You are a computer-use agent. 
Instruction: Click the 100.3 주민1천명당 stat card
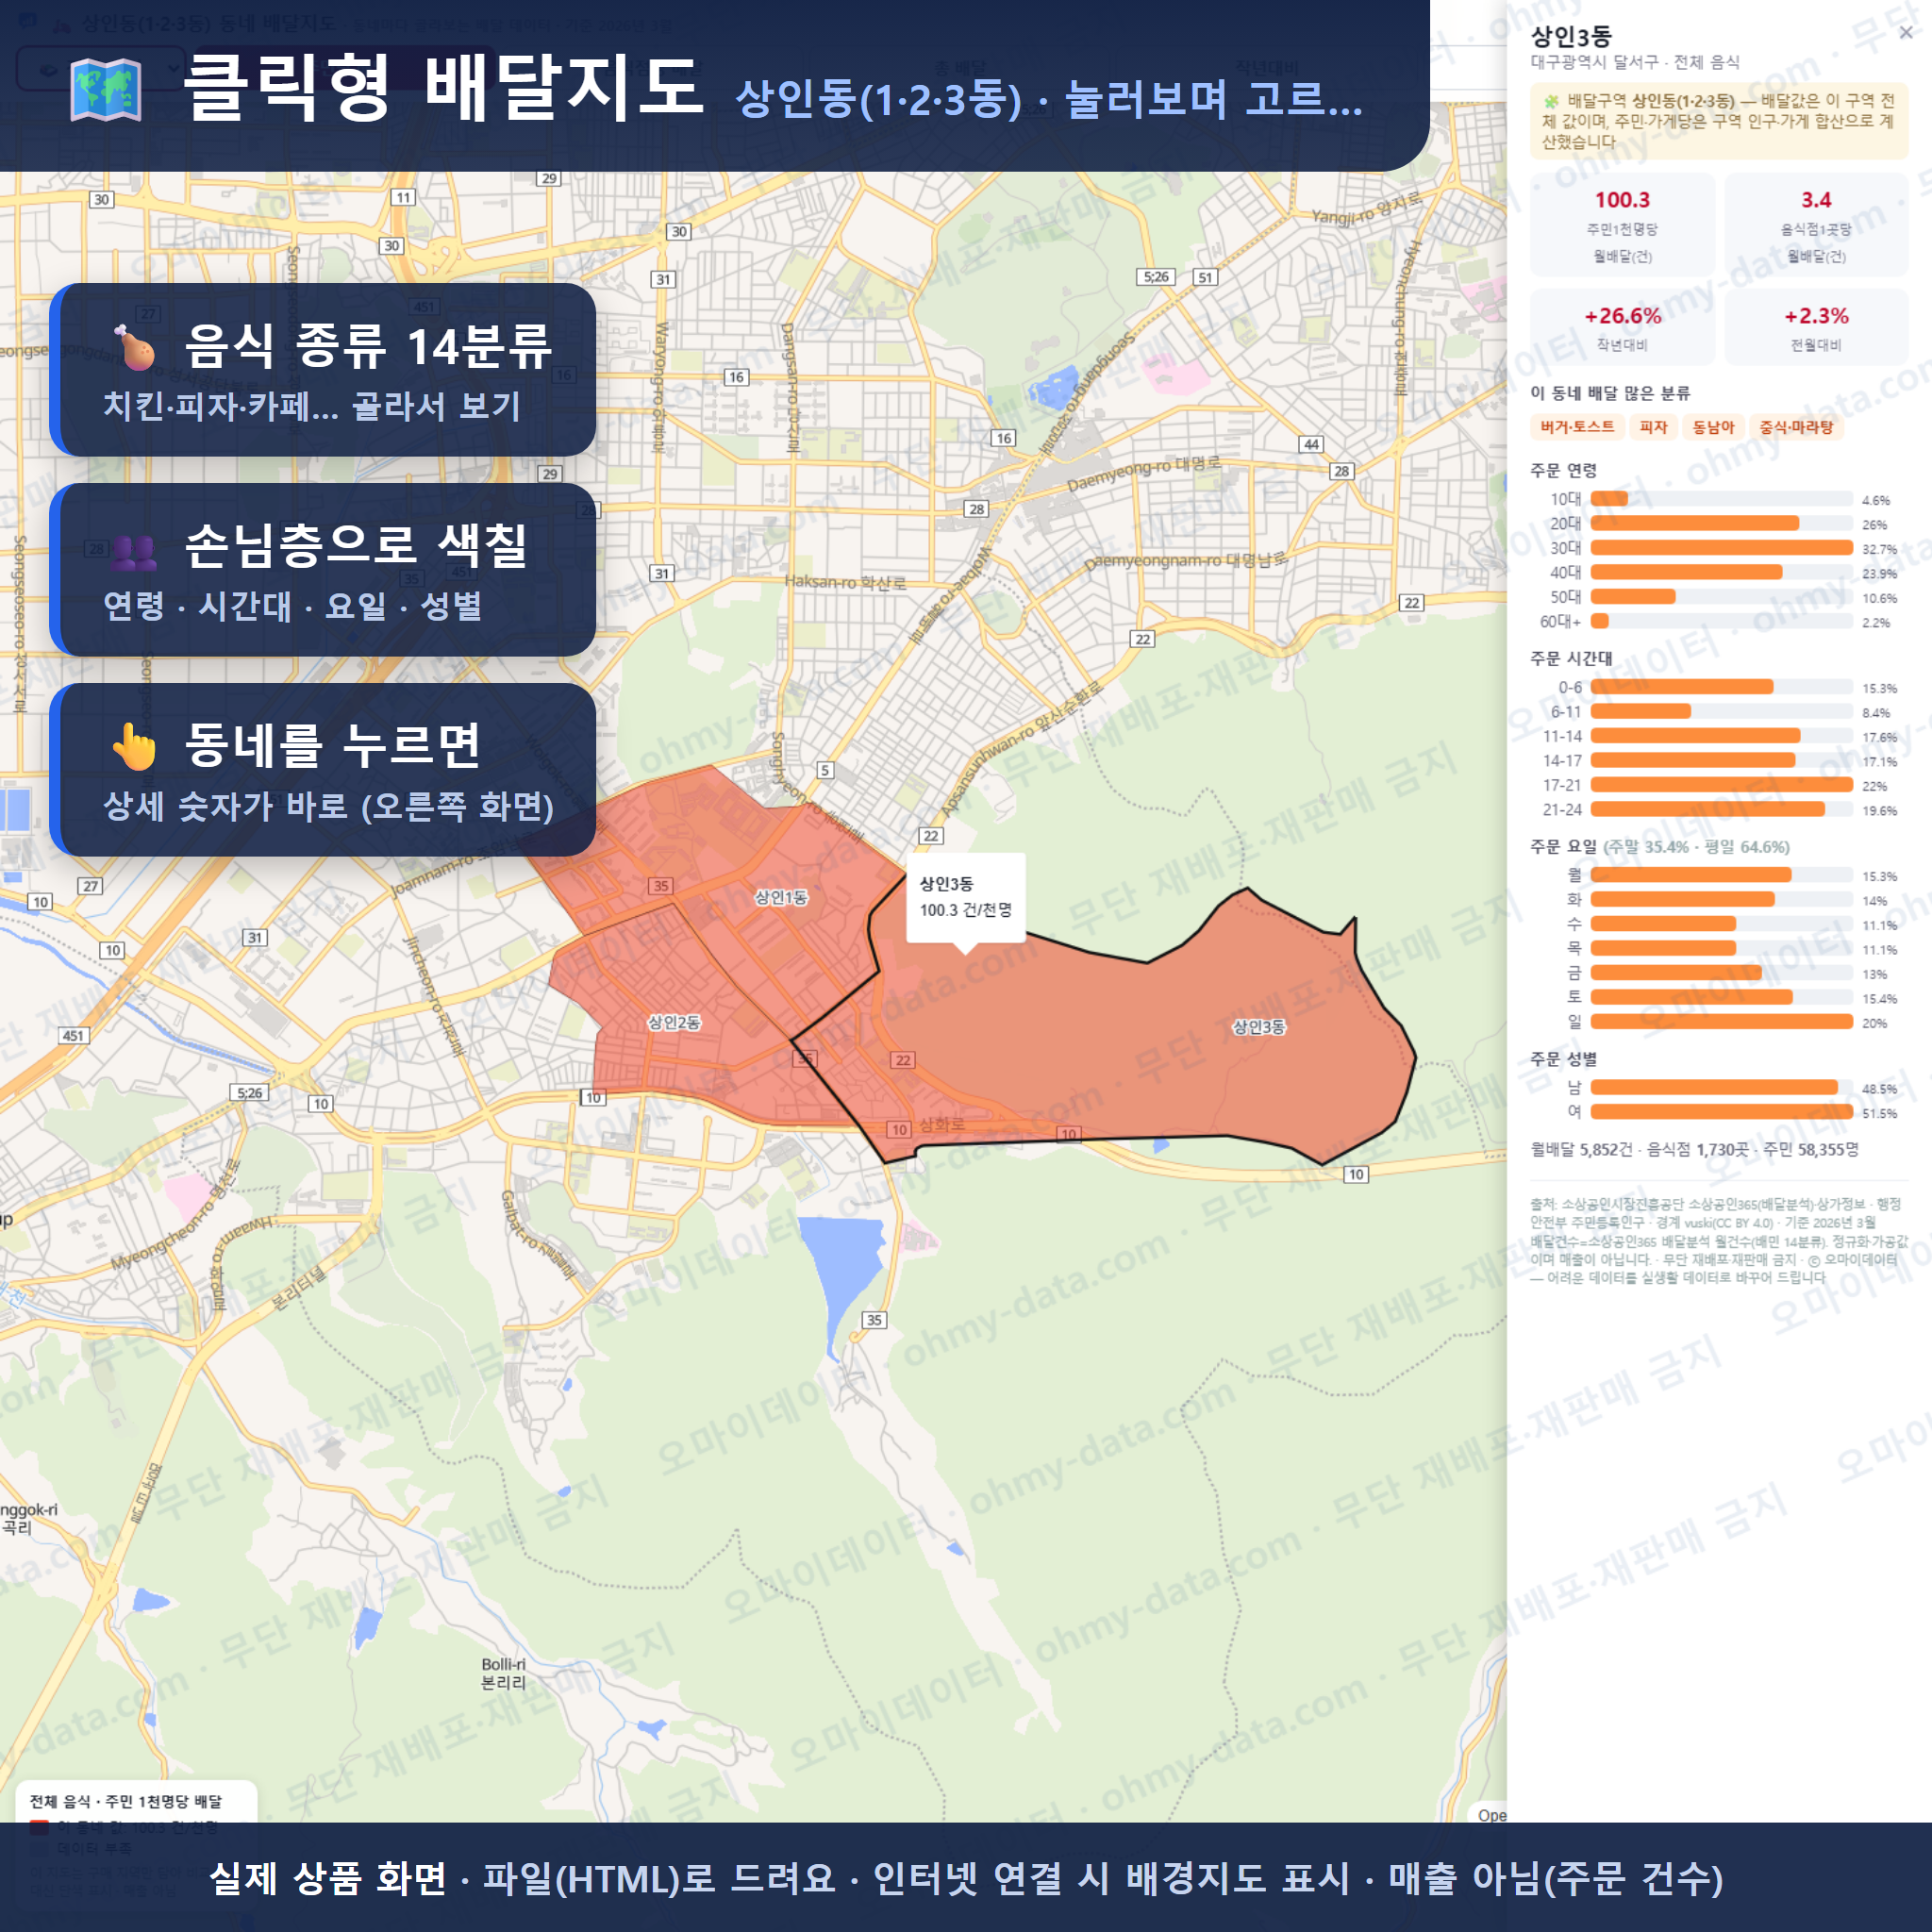tap(1622, 225)
